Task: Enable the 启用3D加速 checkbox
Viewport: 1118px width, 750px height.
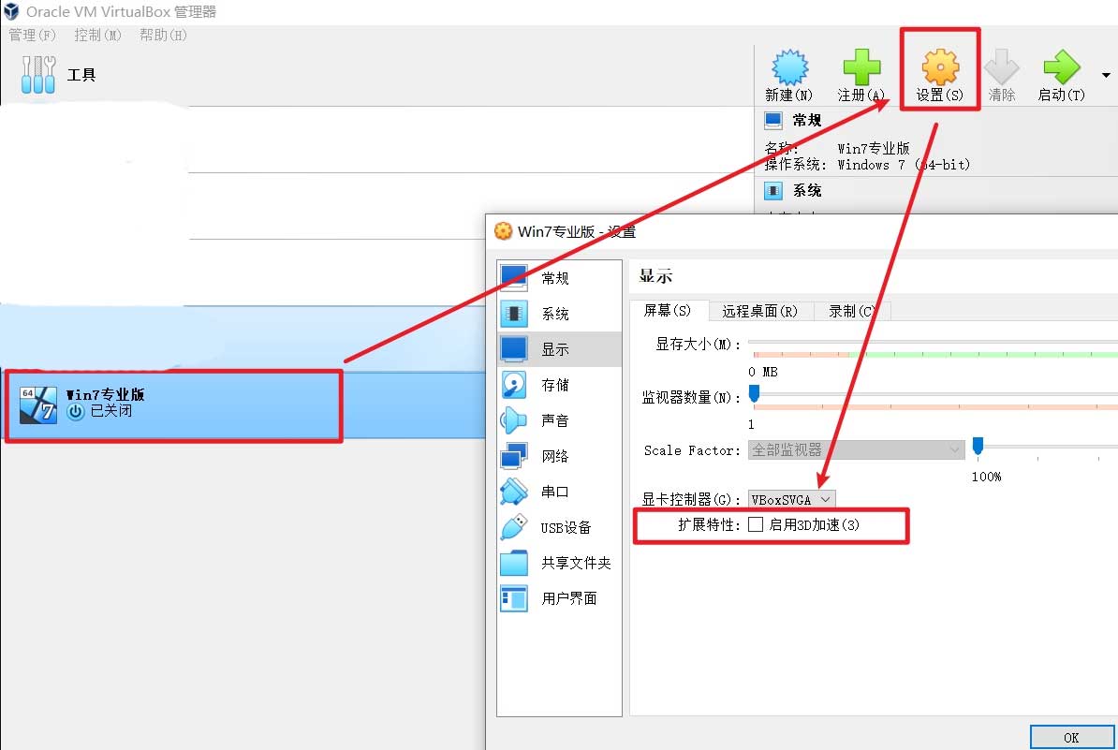Action: (x=756, y=524)
